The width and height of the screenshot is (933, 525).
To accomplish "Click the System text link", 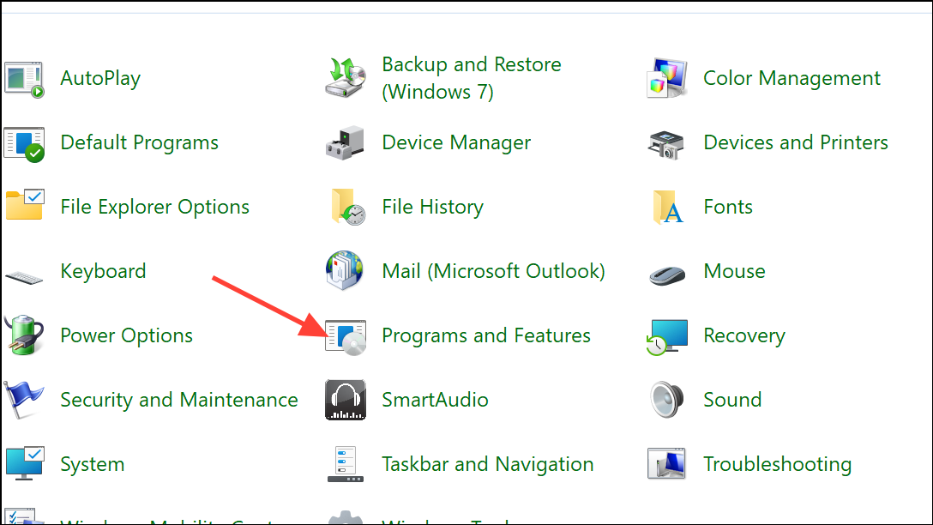I will [x=93, y=464].
